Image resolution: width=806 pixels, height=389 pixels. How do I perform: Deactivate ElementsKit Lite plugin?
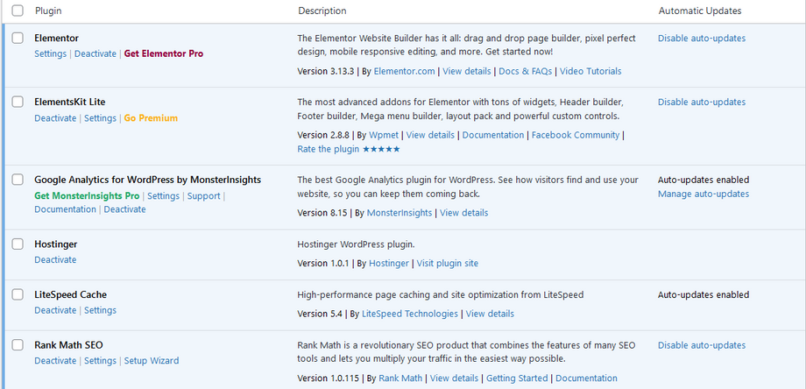(55, 117)
